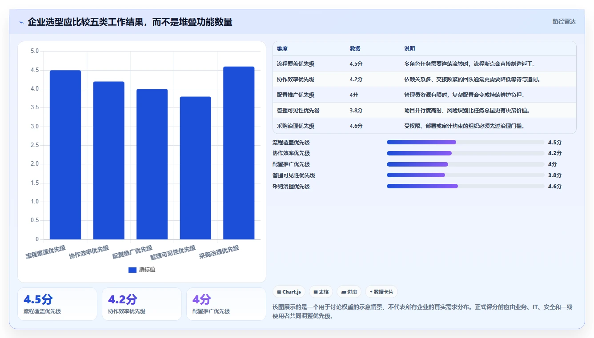
Task: Select the 表格 chip
Action: pos(321,292)
